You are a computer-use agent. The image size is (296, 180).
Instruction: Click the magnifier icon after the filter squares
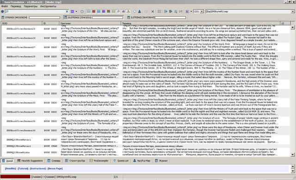[118, 12]
